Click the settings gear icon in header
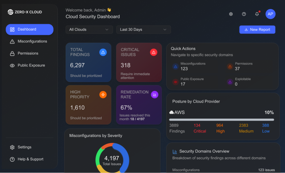The image size is (285, 173). pos(231,14)
